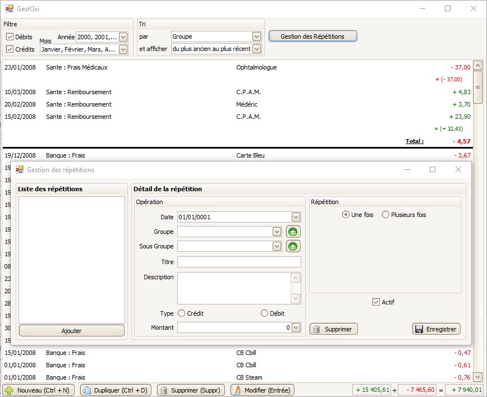Click main list scrollbar down arrow

pyautogui.click(x=477, y=377)
